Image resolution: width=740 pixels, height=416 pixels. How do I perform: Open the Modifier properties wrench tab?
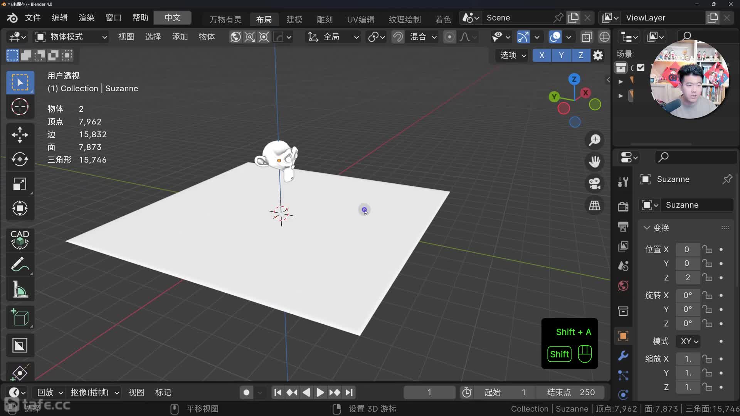(623, 355)
